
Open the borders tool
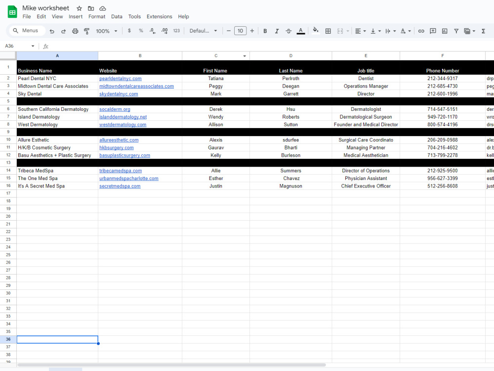click(x=328, y=31)
